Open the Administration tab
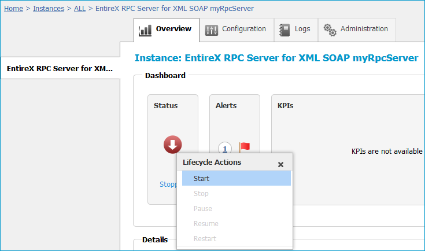Image resolution: width=425 pixels, height=251 pixels. point(357,30)
